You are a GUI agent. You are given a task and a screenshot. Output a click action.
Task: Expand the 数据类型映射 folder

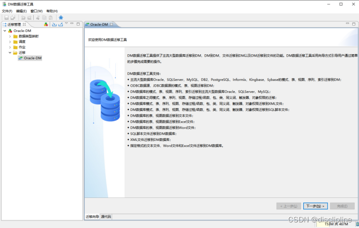[x=10, y=36]
